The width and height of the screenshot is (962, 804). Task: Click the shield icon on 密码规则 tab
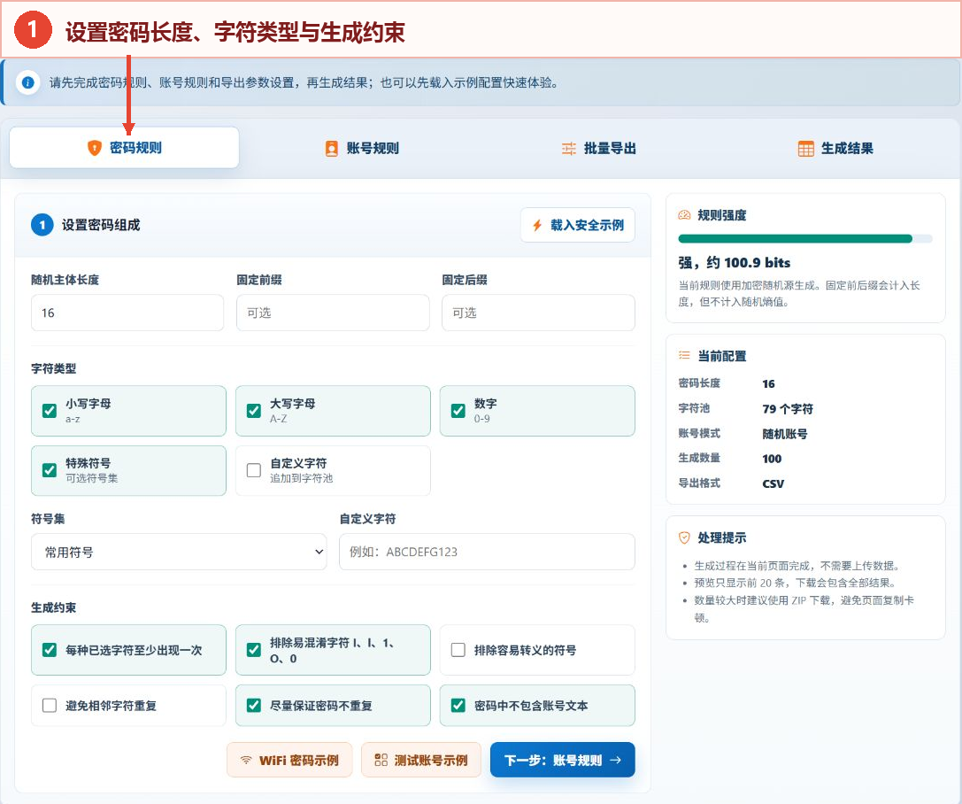(x=94, y=148)
